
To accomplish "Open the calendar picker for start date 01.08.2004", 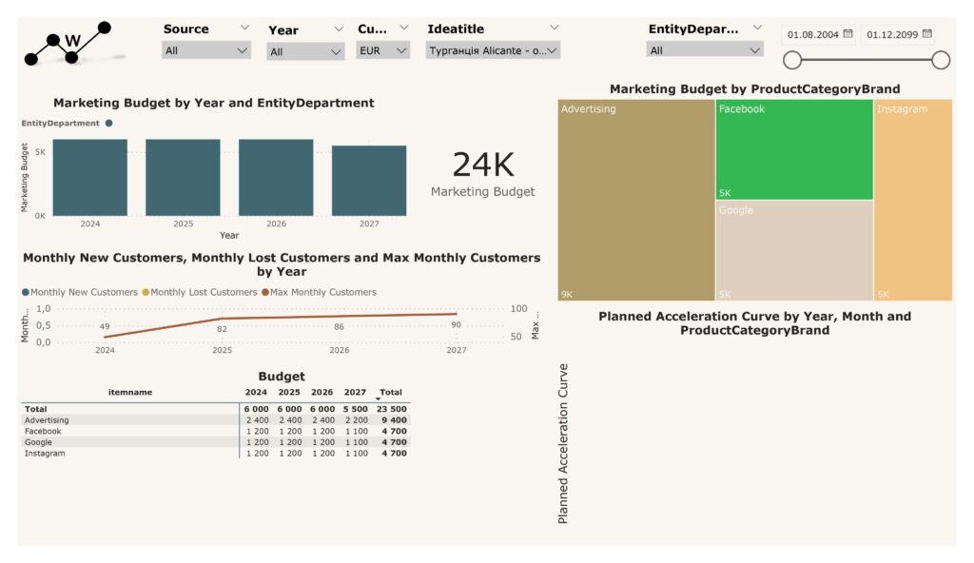I will pyautogui.click(x=847, y=34).
